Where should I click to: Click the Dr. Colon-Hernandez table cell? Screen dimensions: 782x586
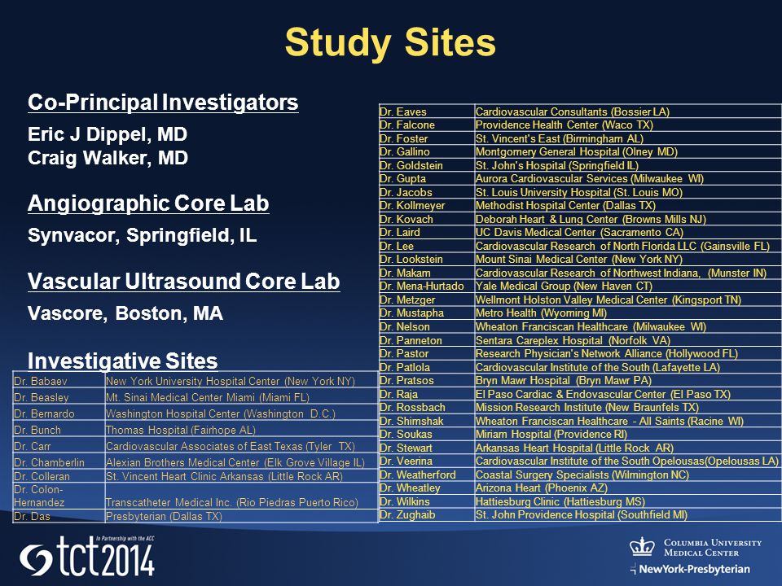(x=59, y=496)
